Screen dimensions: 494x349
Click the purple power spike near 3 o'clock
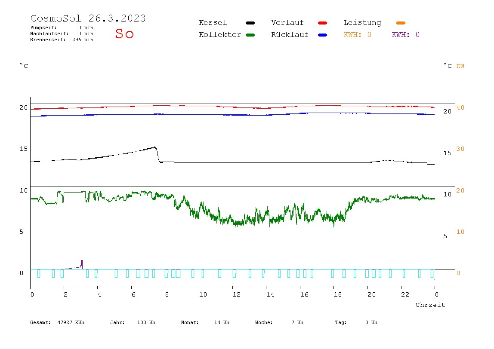click(x=82, y=264)
